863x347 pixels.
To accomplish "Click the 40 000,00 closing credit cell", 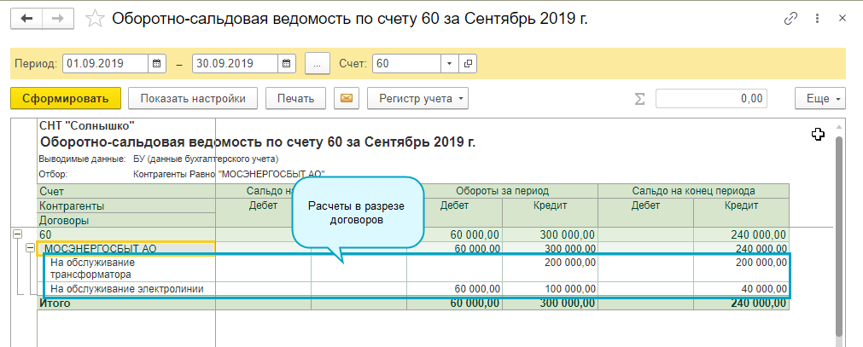I will pyautogui.click(x=741, y=289).
